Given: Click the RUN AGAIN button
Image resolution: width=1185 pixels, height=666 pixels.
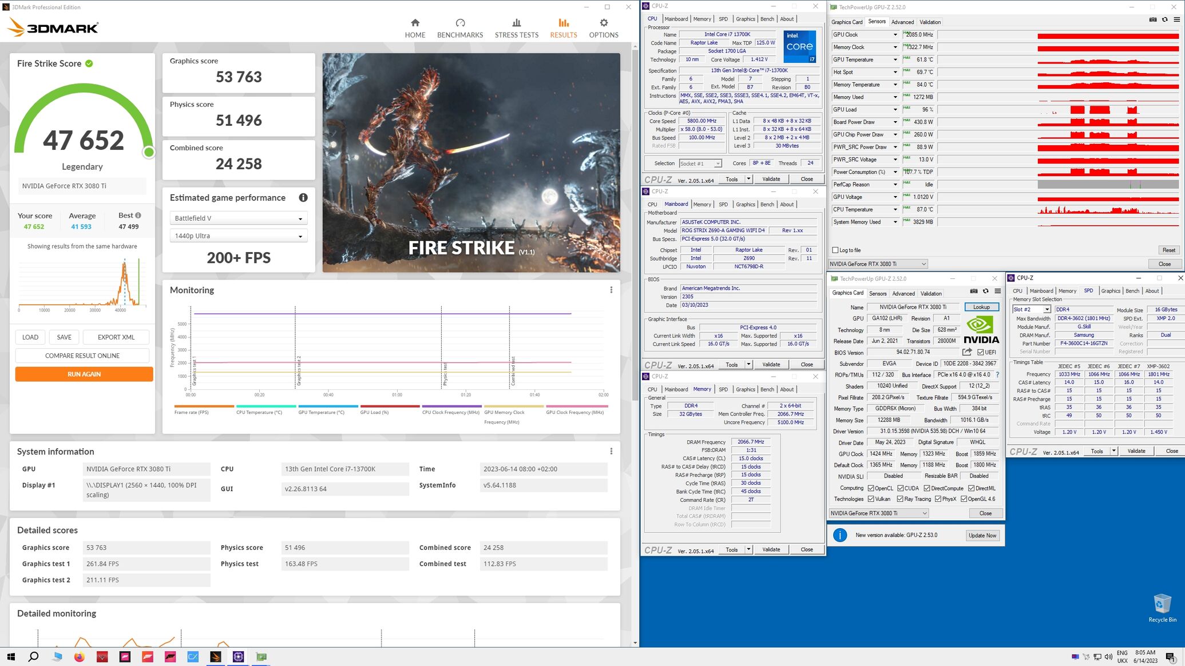Looking at the screenshot, I should 84,374.
